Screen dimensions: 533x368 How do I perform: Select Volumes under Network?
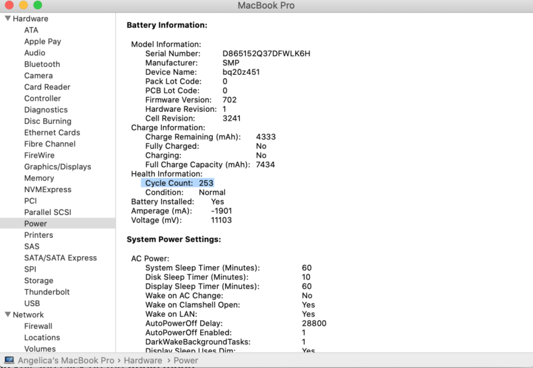(x=40, y=349)
